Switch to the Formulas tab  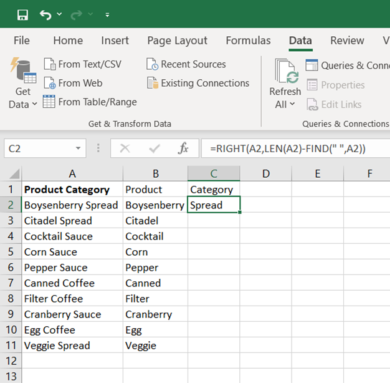coord(248,41)
